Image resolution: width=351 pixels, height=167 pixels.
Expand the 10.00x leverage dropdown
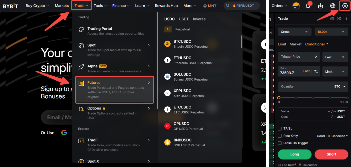pos(331,32)
